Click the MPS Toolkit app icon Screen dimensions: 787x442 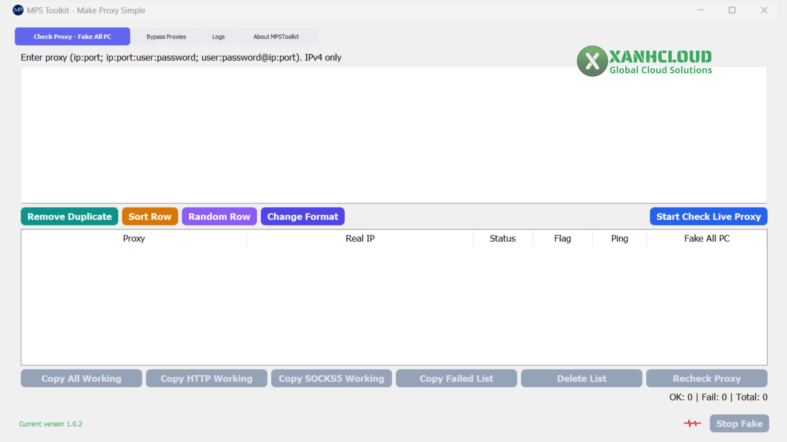pos(18,10)
